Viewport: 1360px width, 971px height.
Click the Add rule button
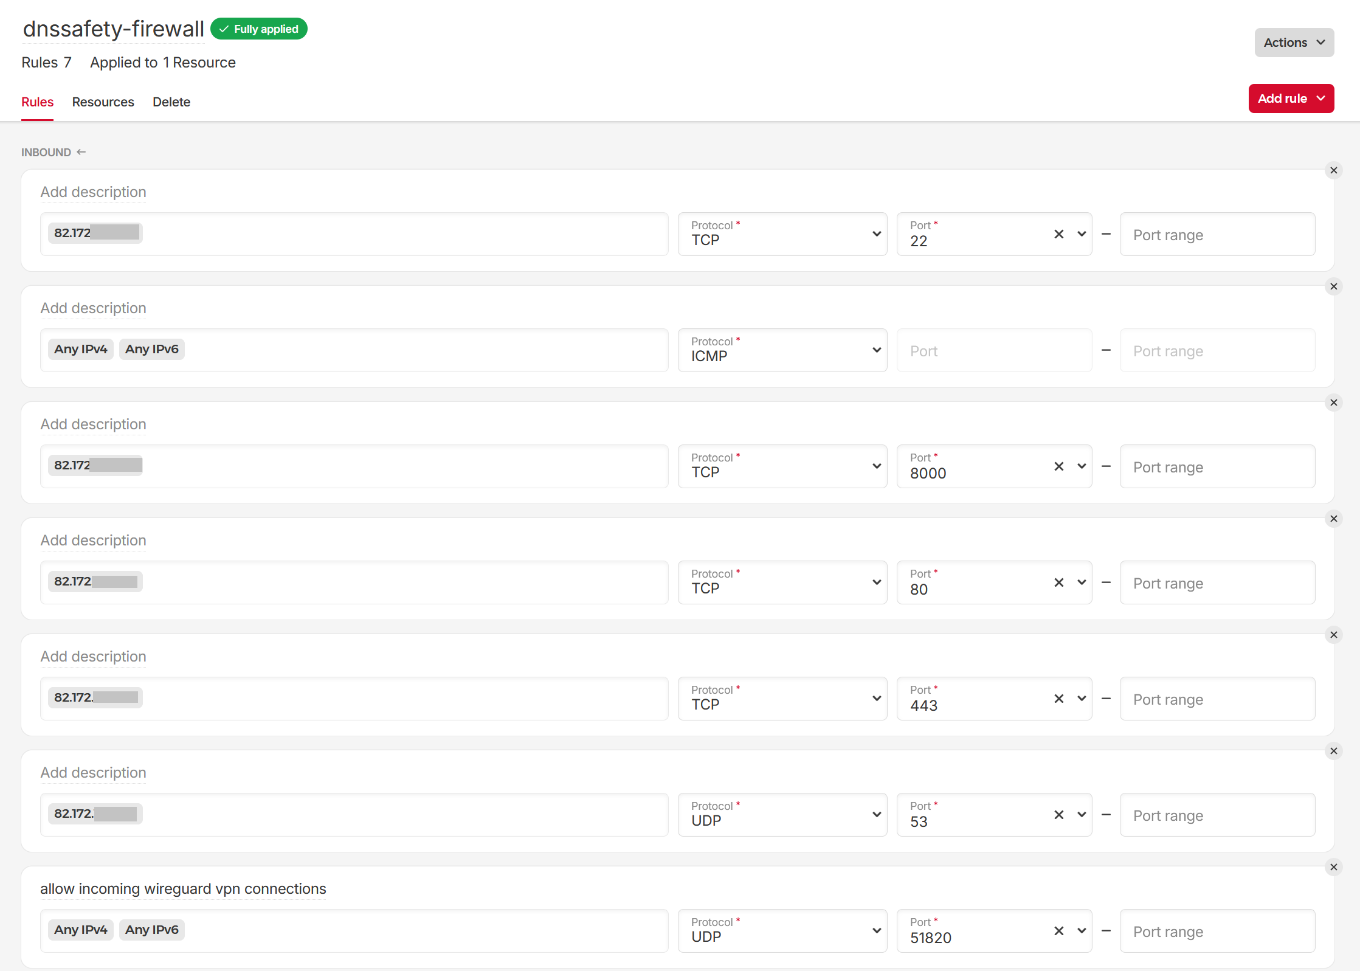pos(1291,98)
